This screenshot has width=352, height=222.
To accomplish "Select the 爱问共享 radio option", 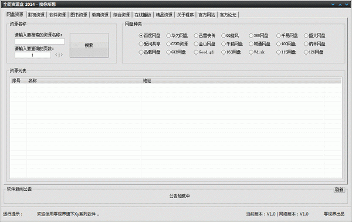I will pos(150,44).
